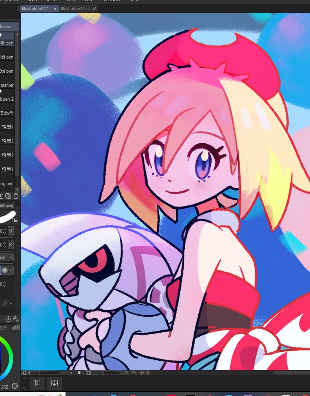The image size is (310, 396).
Task: Rotate canvas right icon
Action: coord(134,373)
